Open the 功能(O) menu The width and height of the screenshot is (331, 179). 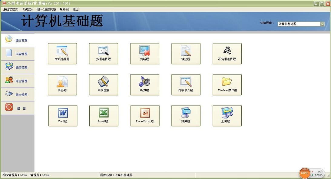[x=28, y=9]
